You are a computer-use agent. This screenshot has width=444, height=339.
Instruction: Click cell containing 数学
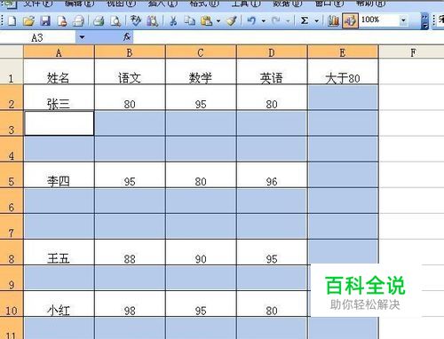point(201,72)
